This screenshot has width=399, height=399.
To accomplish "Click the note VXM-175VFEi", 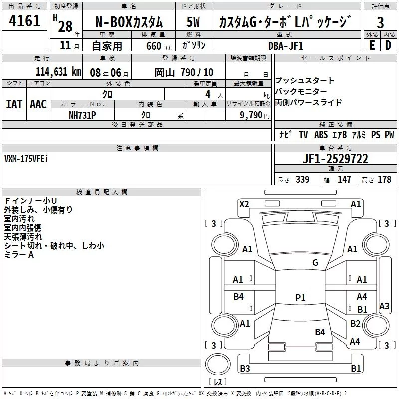I will 26,159.
